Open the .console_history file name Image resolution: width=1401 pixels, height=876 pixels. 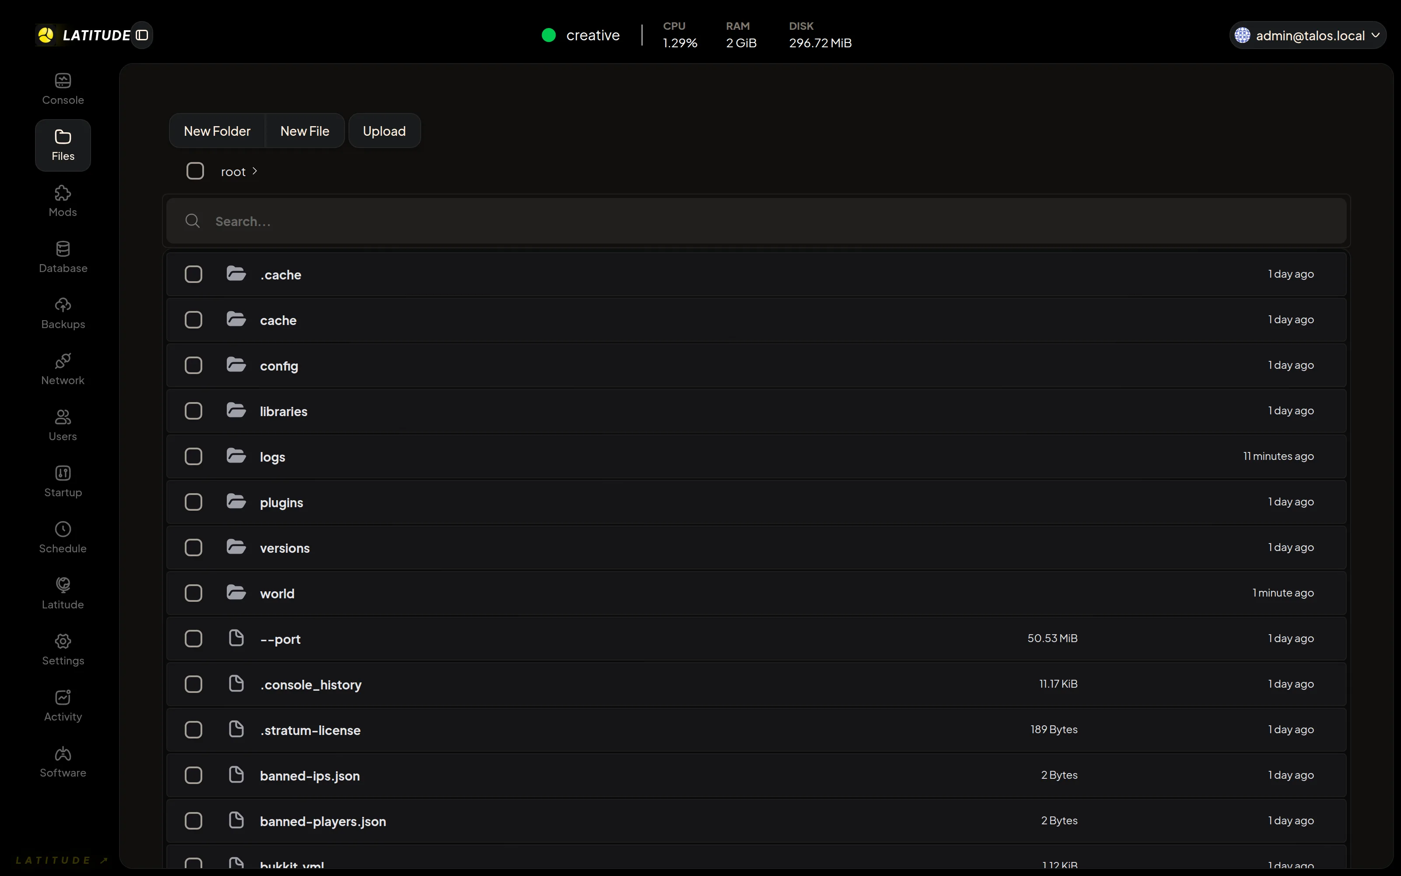click(311, 685)
